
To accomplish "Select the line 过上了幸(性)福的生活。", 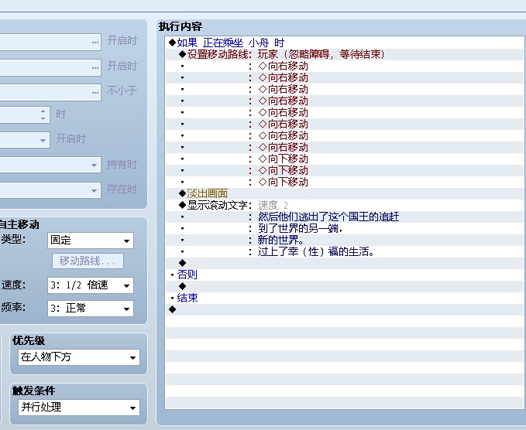I will coord(345,251).
